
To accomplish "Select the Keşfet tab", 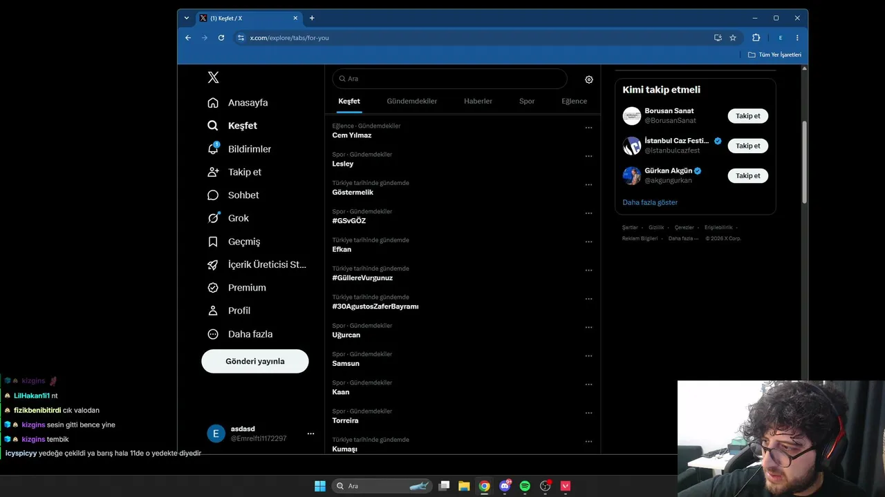I will coord(349,101).
